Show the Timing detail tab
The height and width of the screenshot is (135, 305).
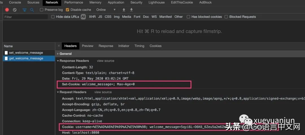click(139, 46)
